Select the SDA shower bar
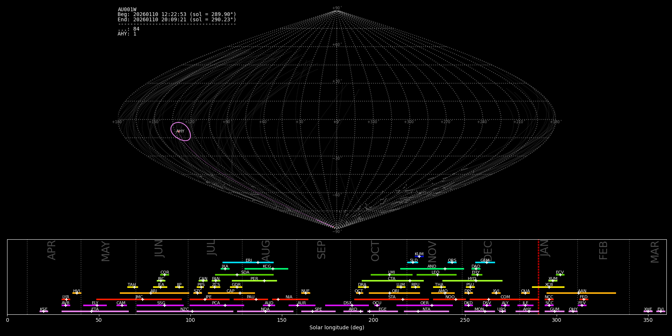 (244, 275)
